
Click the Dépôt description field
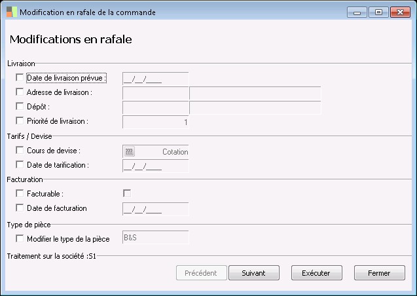(255, 107)
